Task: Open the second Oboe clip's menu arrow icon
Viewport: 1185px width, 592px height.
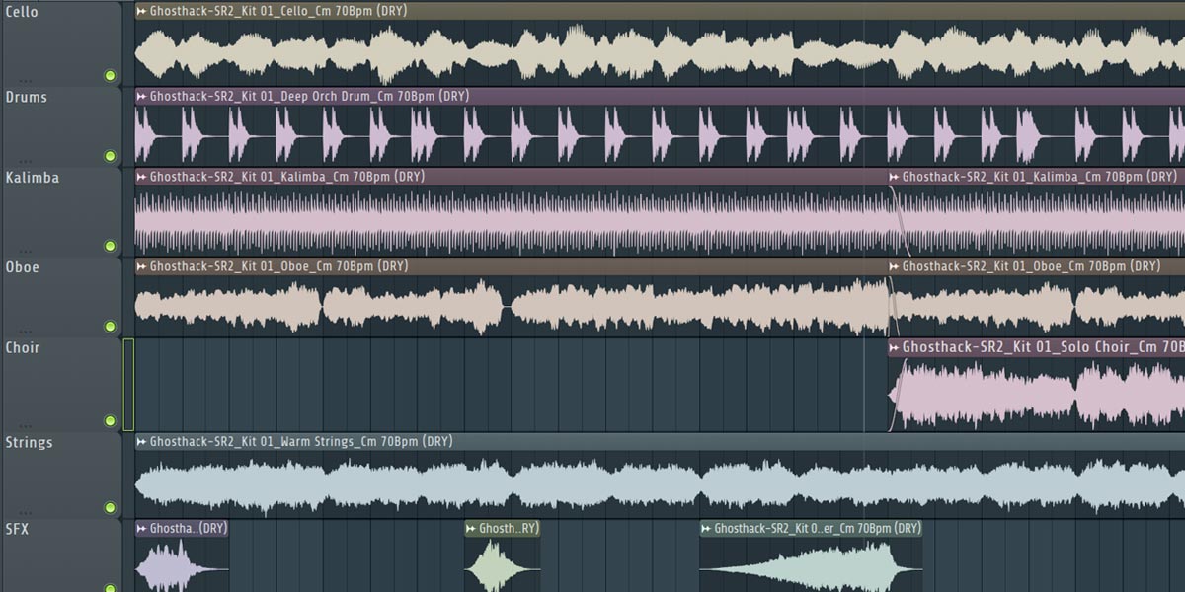Action: (x=895, y=266)
